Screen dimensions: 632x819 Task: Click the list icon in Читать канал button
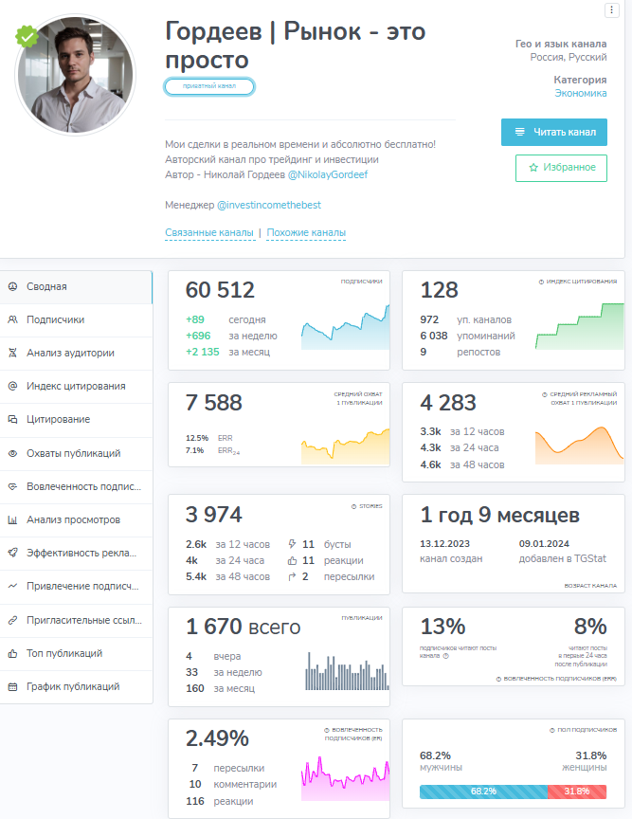(x=519, y=132)
